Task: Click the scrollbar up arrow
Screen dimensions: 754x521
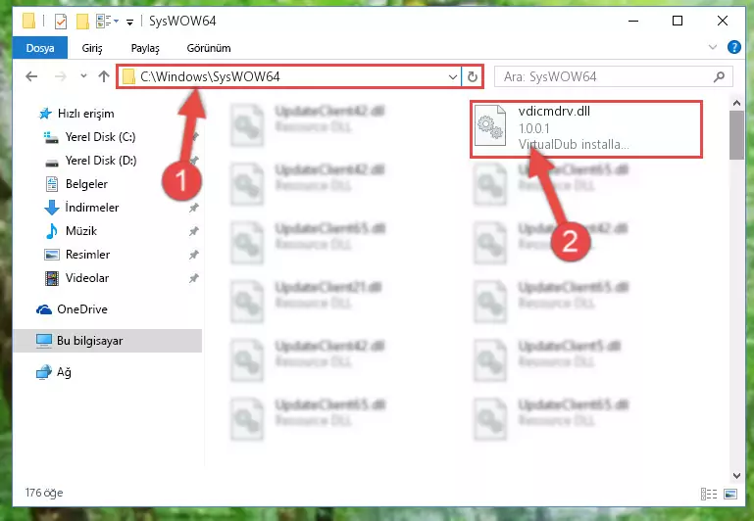Action: click(x=736, y=103)
